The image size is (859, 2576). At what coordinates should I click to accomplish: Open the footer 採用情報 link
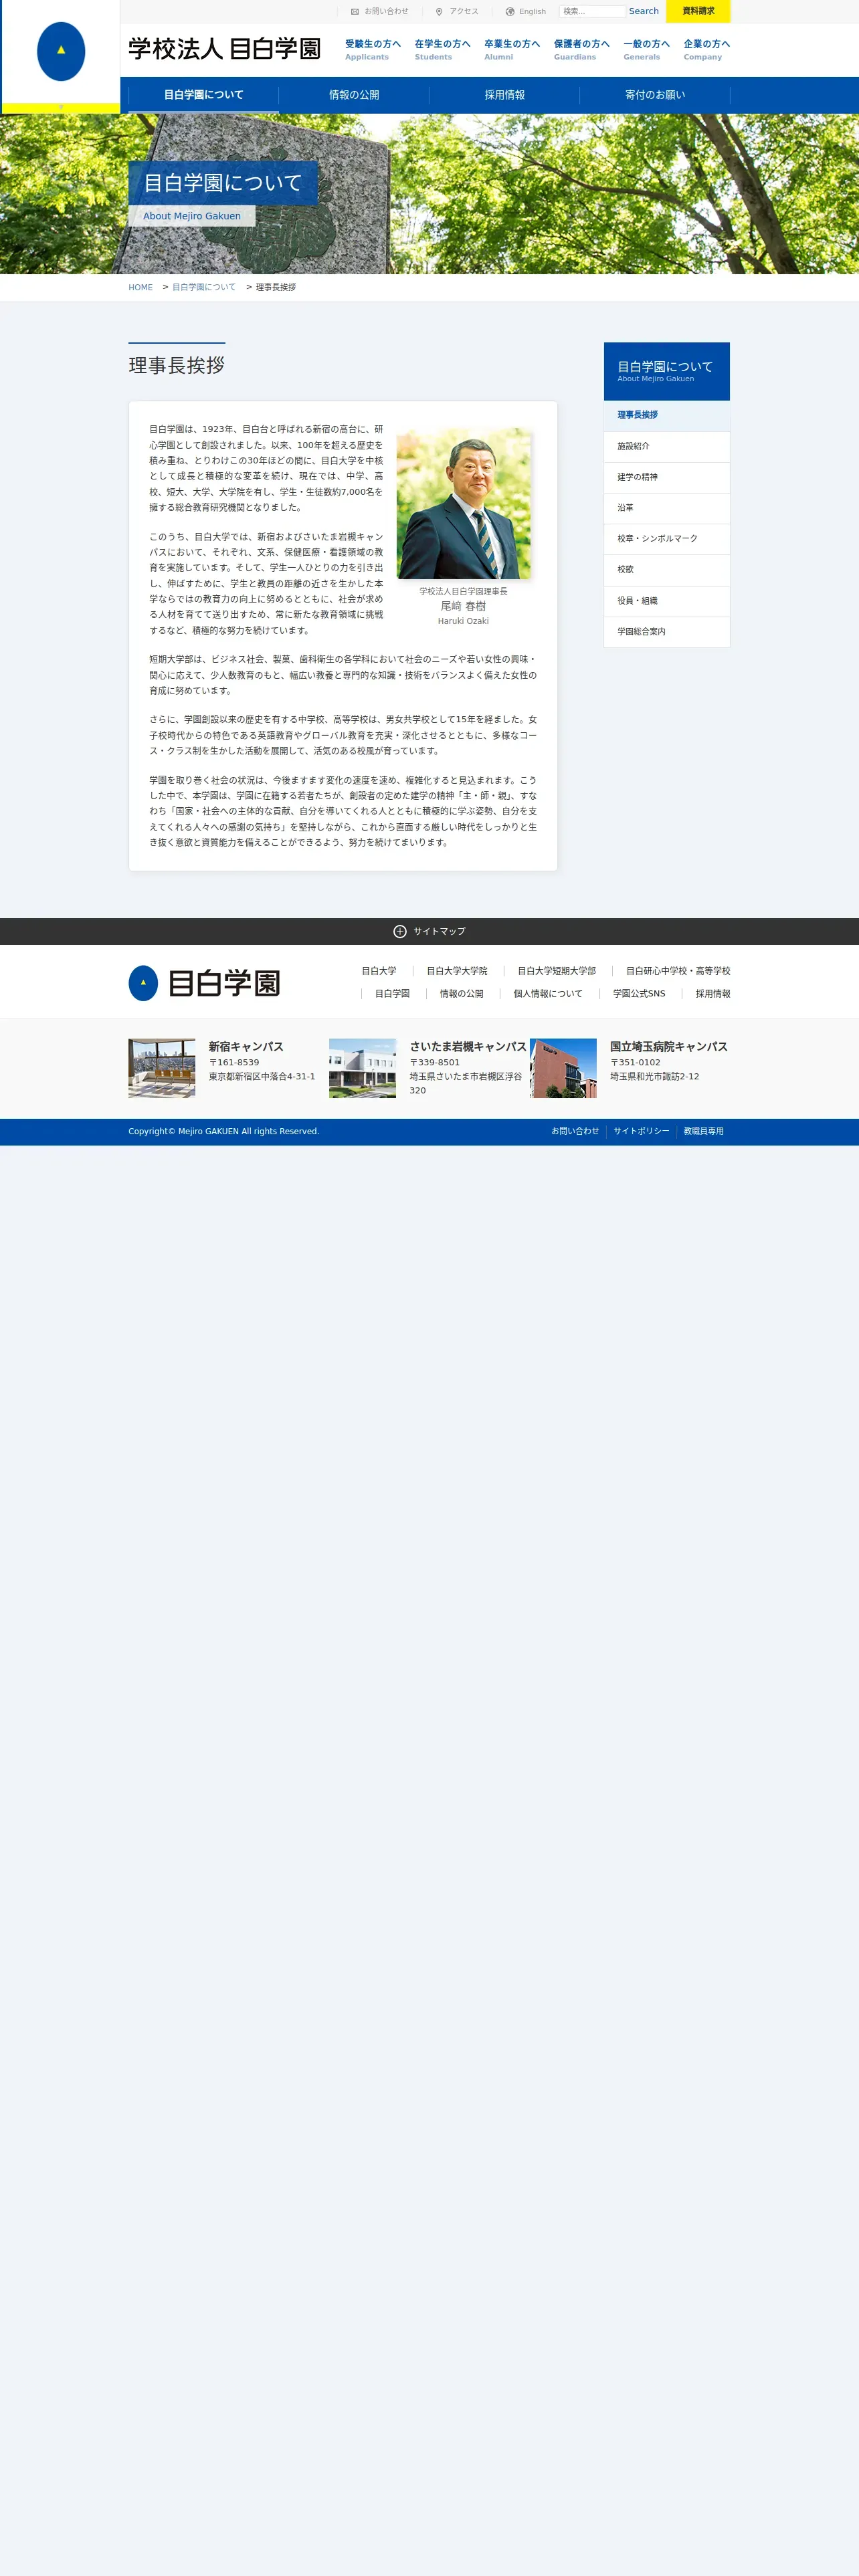[x=713, y=994]
